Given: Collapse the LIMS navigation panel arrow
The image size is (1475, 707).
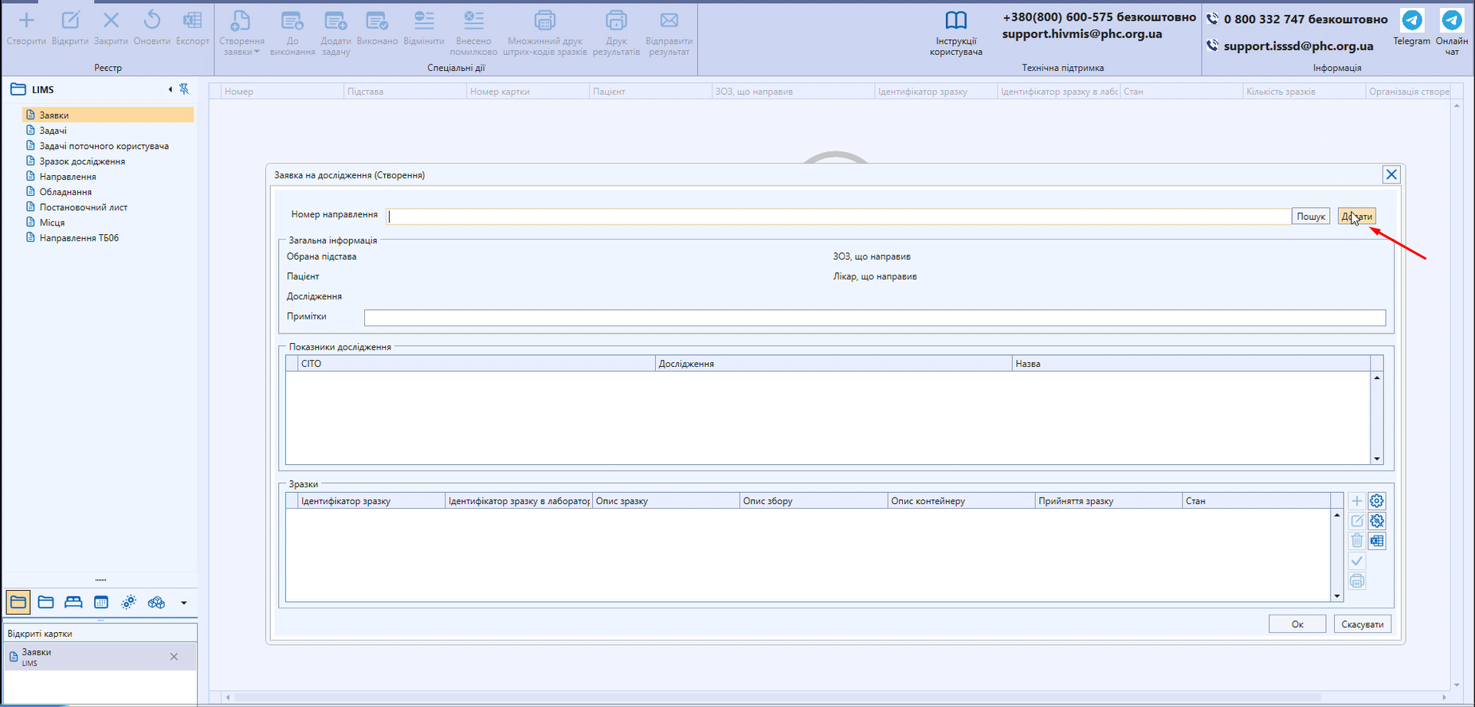Looking at the screenshot, I should pos(170,89).
